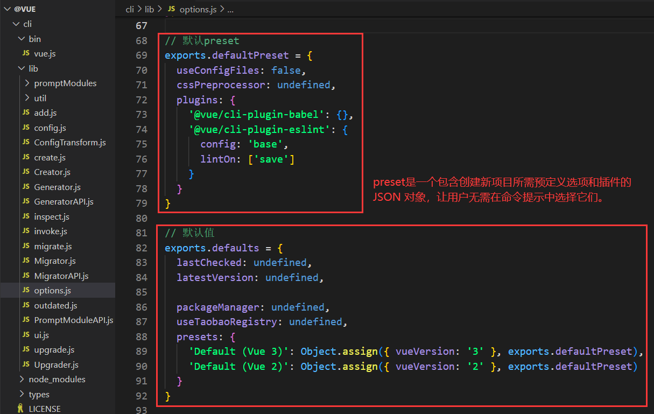654x414 pixels.
Task: Click the cli breadcrumb segment
Action: (130, 9)
